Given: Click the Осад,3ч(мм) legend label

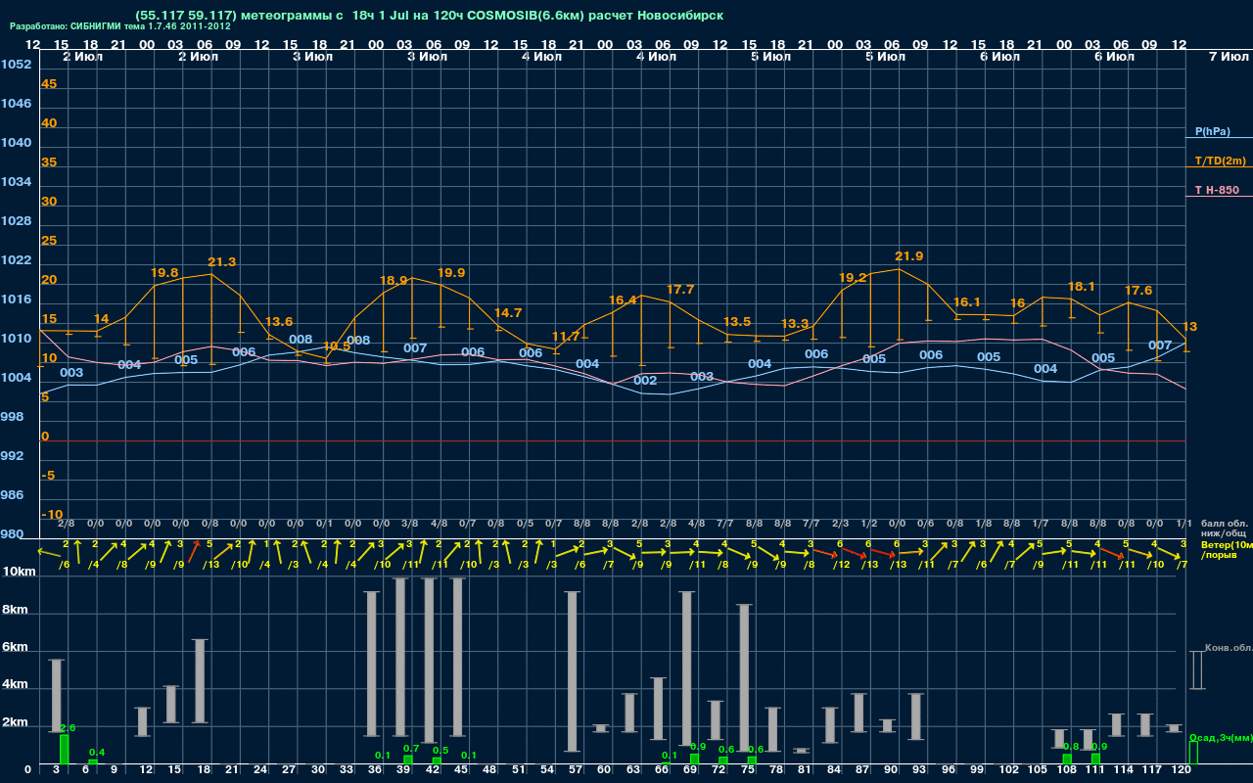Looking at the screenshot, I should pos(1221,737).
